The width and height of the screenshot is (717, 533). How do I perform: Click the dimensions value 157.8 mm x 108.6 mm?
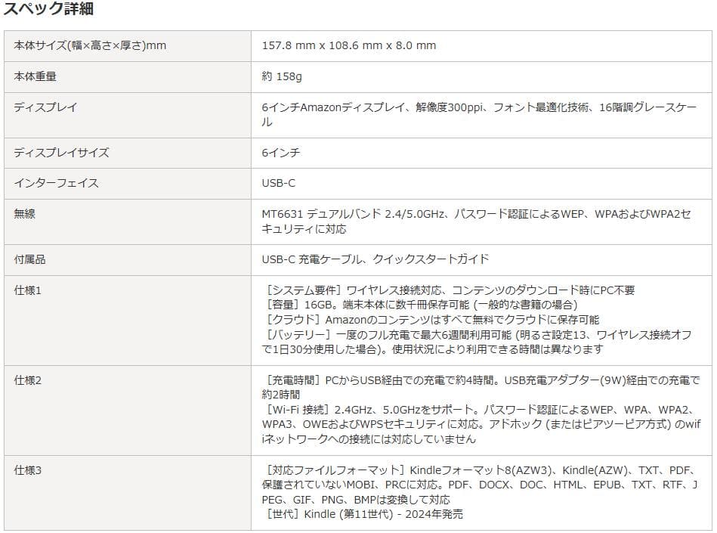(325, 45)
